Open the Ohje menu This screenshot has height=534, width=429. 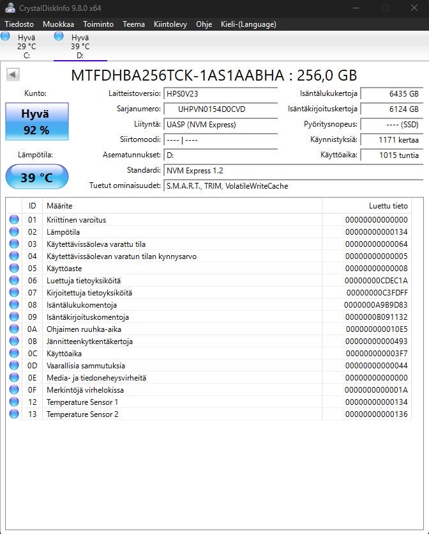tap(204, 24)
